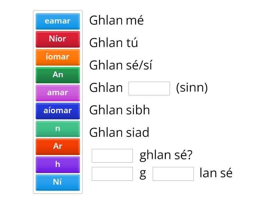This screenshot has width=272, height=204.
Task: Select the red 'Níor' tile
Action: click(57, 39)
